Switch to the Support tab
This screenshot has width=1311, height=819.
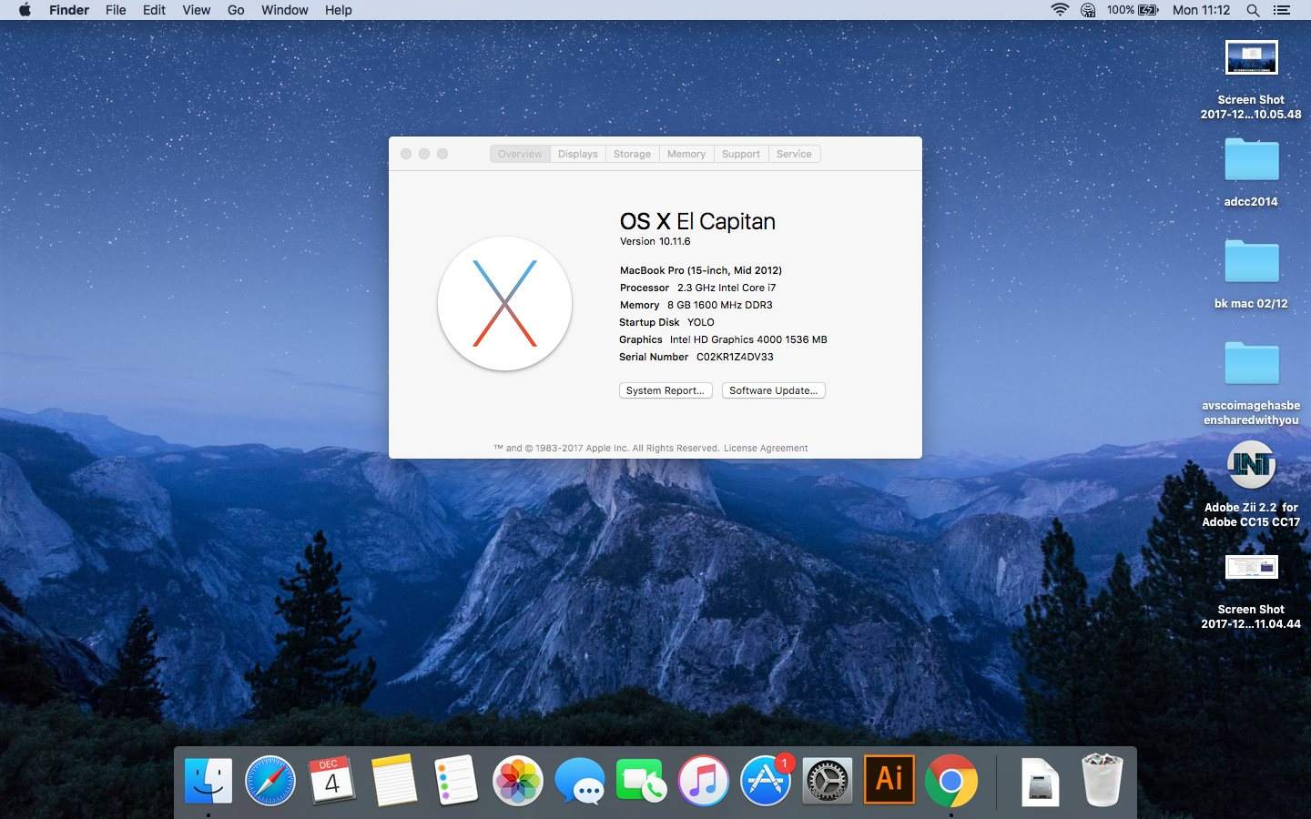(741, 154)
